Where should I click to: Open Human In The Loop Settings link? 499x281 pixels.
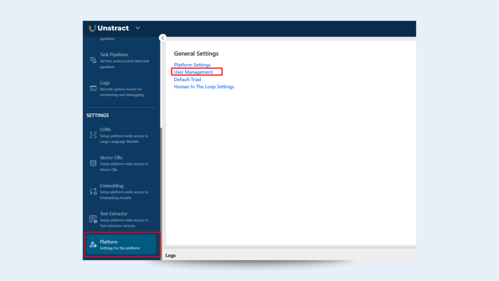(204, 87)
